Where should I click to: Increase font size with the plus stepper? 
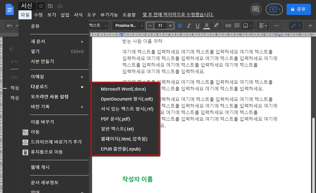(171, 26)
